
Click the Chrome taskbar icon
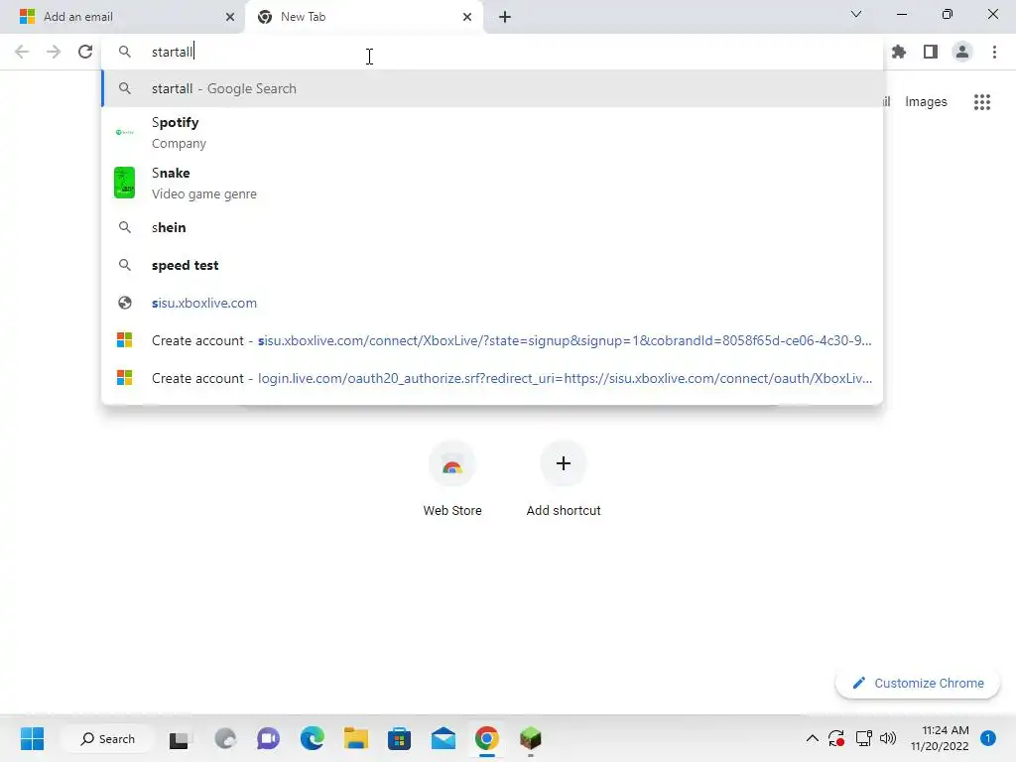click(486, 738)
